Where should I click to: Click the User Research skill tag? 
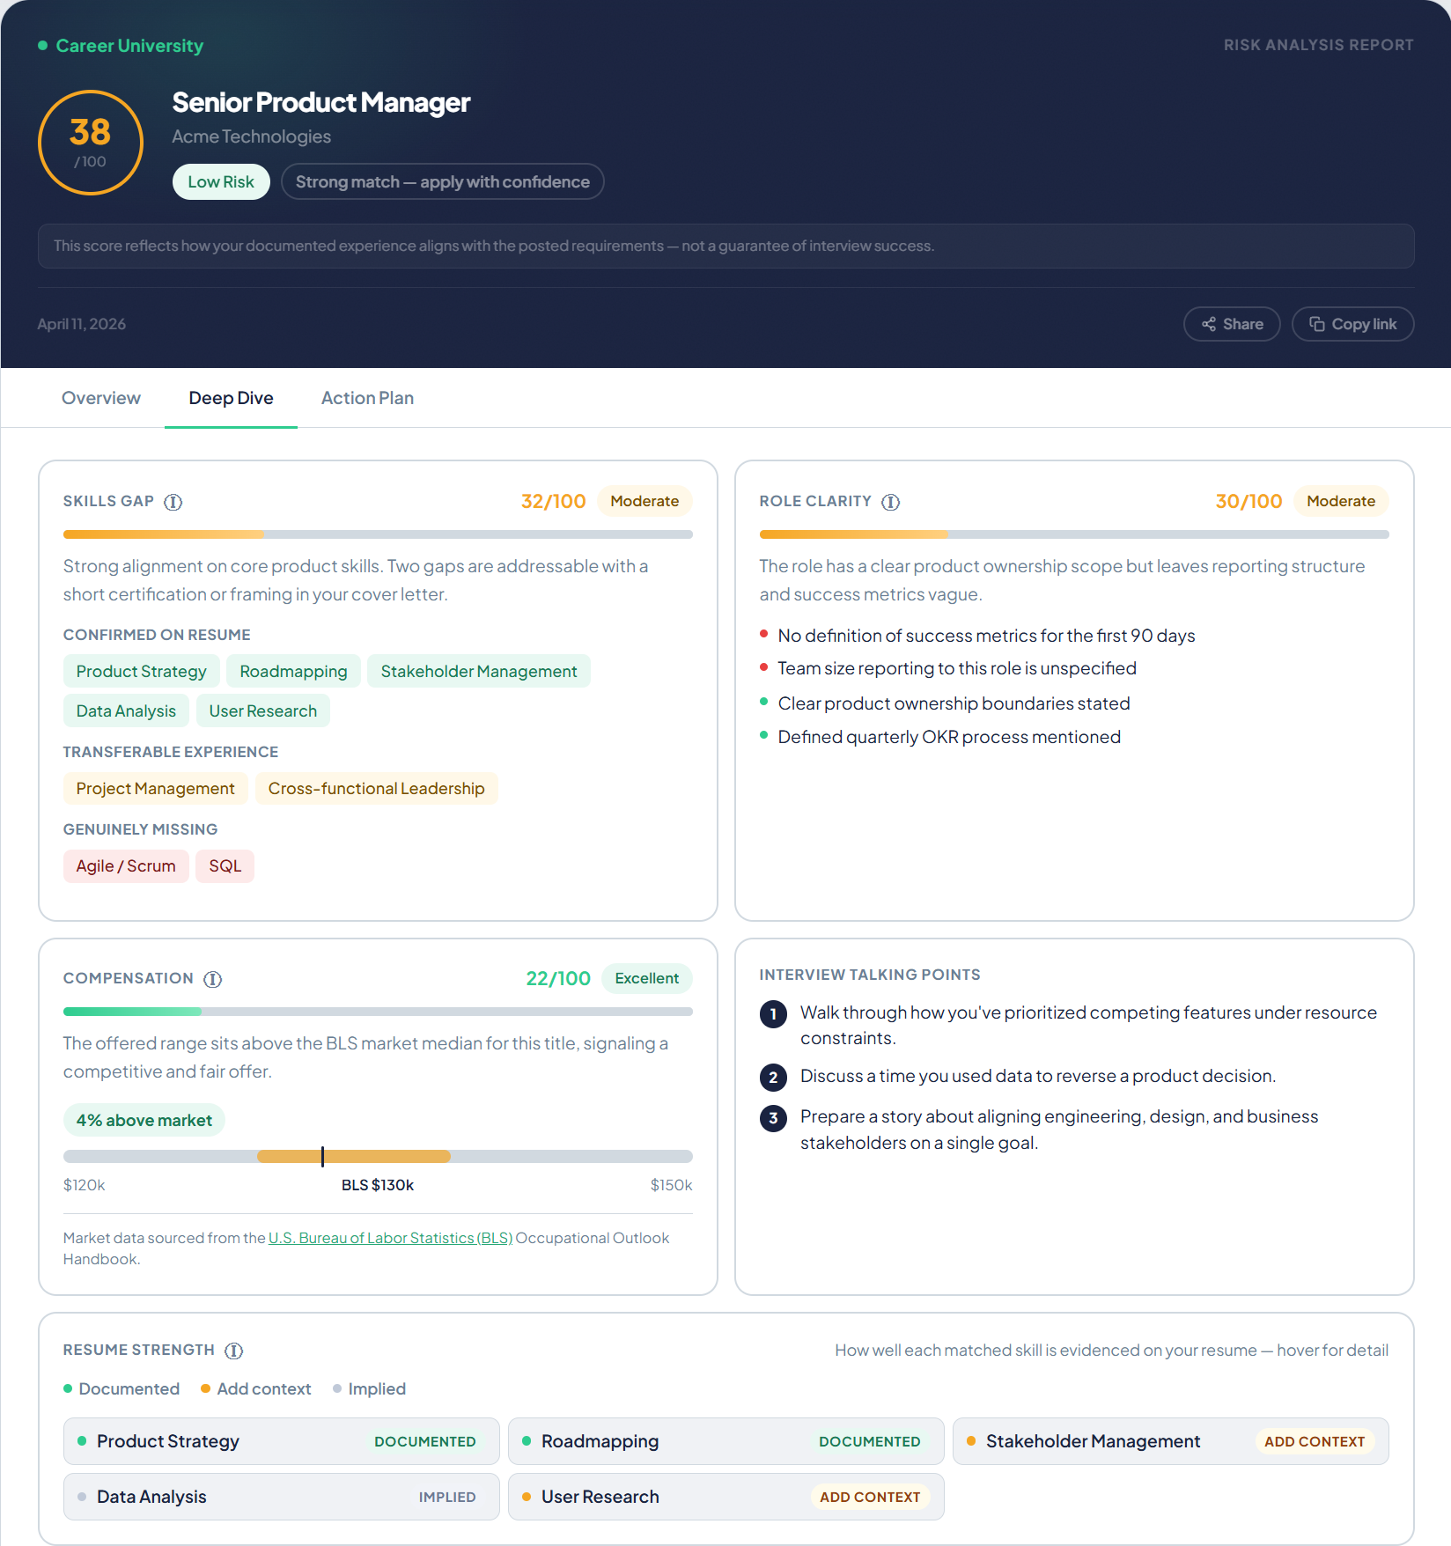point(263,711)
